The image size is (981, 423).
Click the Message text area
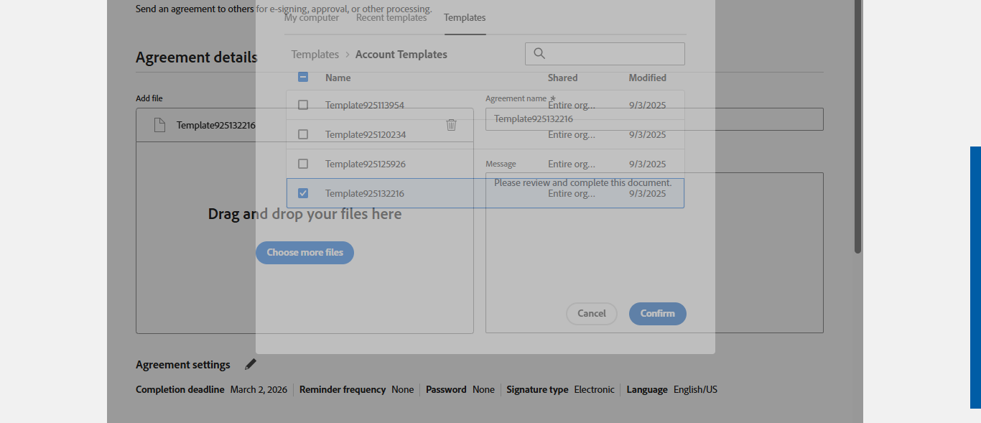[x=654, y=253]
